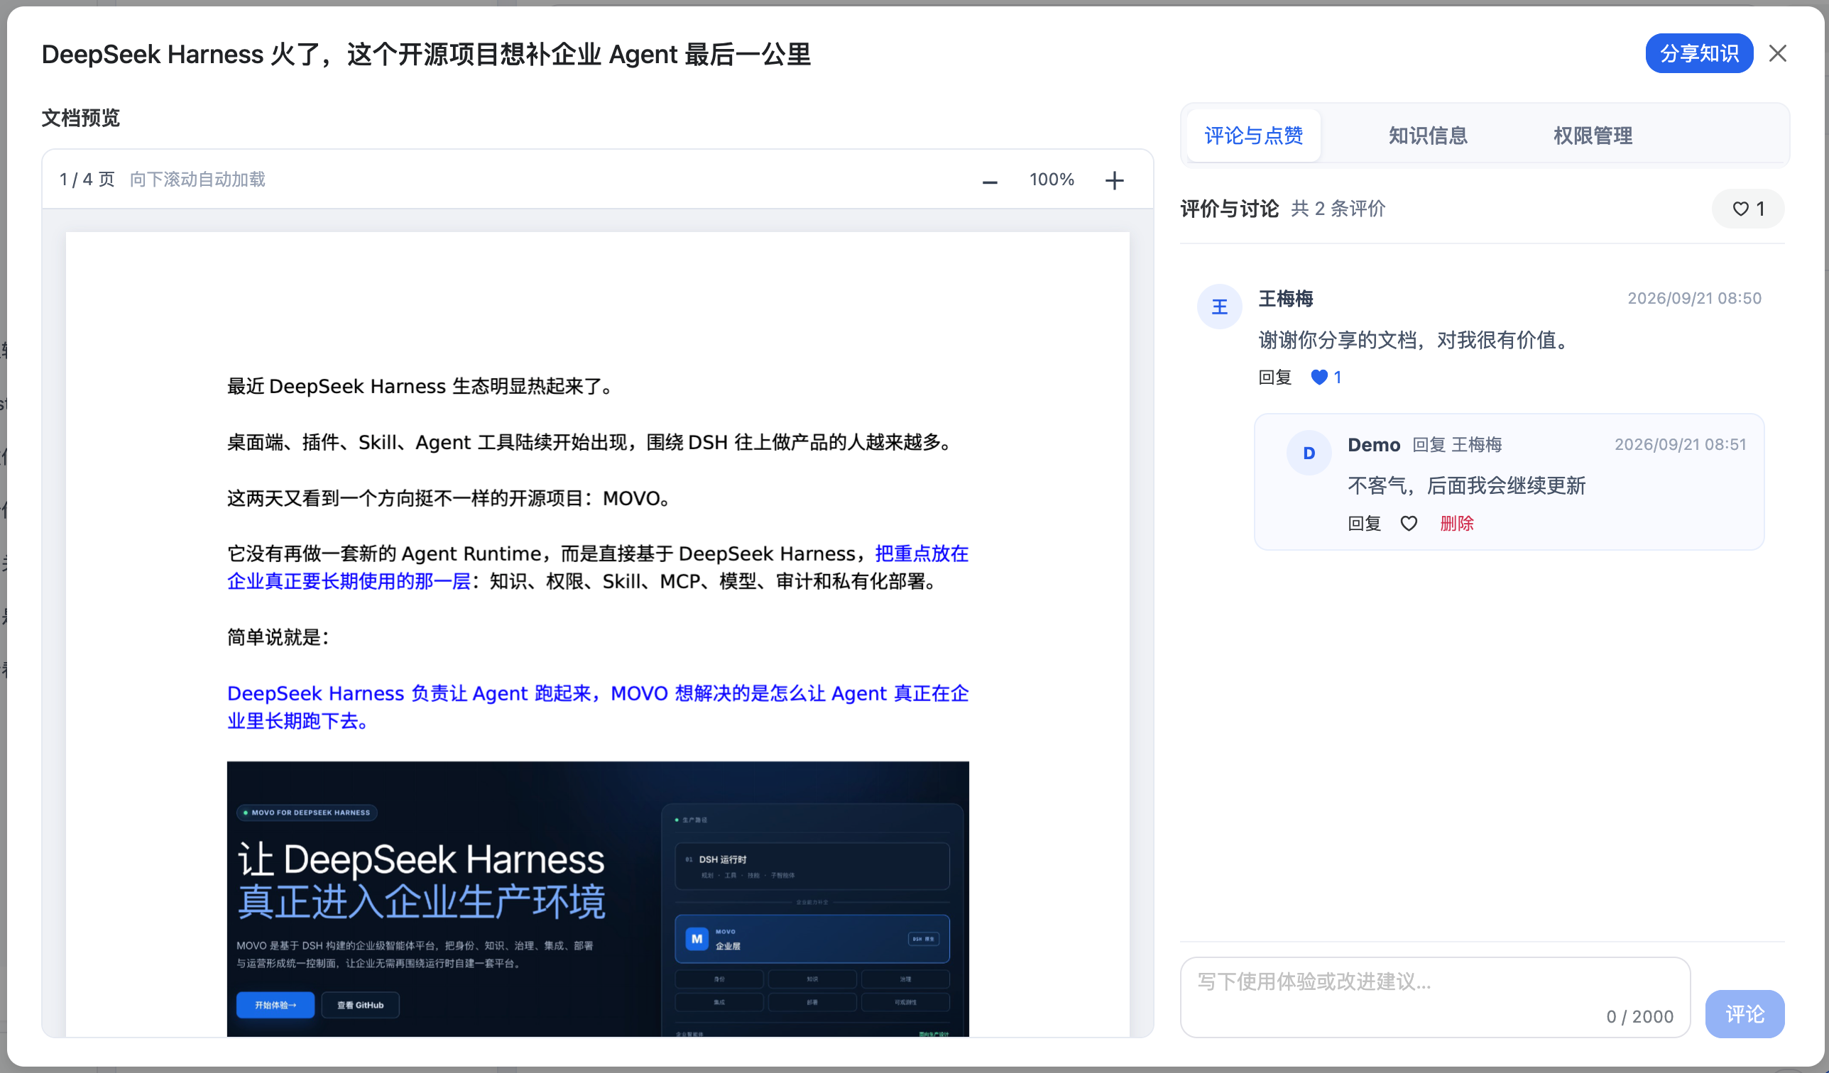Focus the comment input field
This screenshot has width=1829, height=1073.
click(1435, 997)
